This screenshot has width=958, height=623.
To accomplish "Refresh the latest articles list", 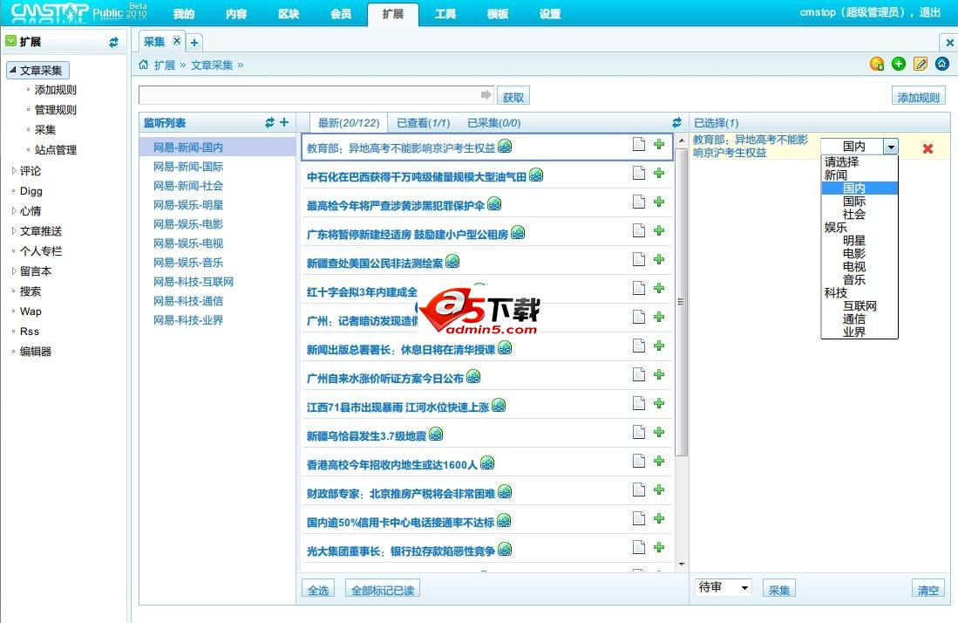I will click(x=677, y=123).
